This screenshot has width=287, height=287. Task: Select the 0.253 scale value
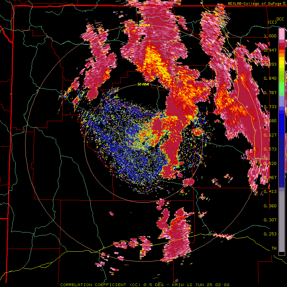click(x=270, y=234)
